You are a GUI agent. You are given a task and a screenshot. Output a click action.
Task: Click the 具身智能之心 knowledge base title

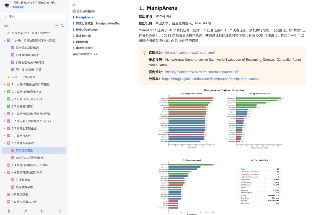coord(34,3)
